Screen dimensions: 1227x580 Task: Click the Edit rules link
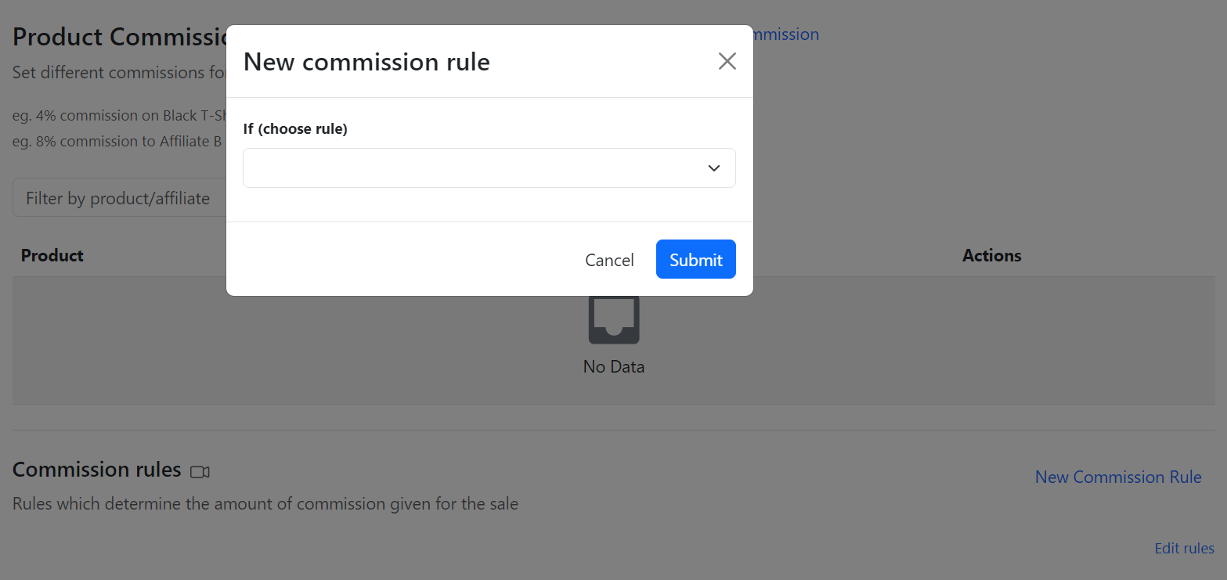tap(1184, 549)
